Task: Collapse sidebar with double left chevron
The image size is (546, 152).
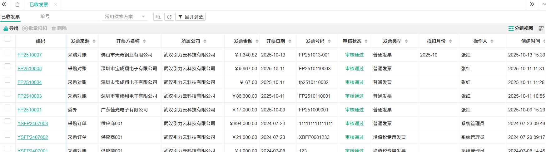Action: coord(4,4)
